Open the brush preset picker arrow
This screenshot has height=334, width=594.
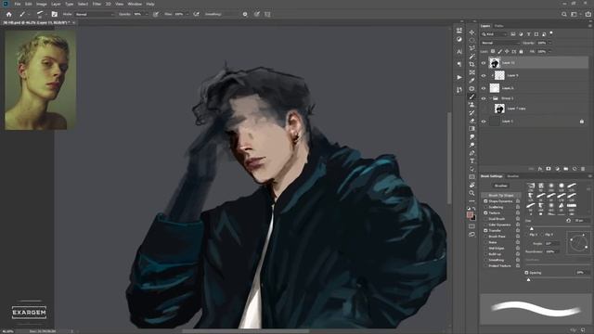tap(45, 14)
